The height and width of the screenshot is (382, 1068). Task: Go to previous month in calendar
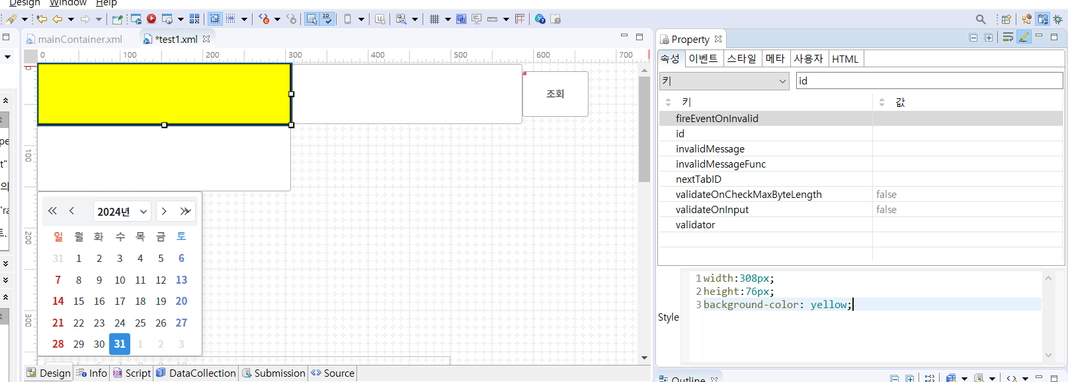coord(71,211)
